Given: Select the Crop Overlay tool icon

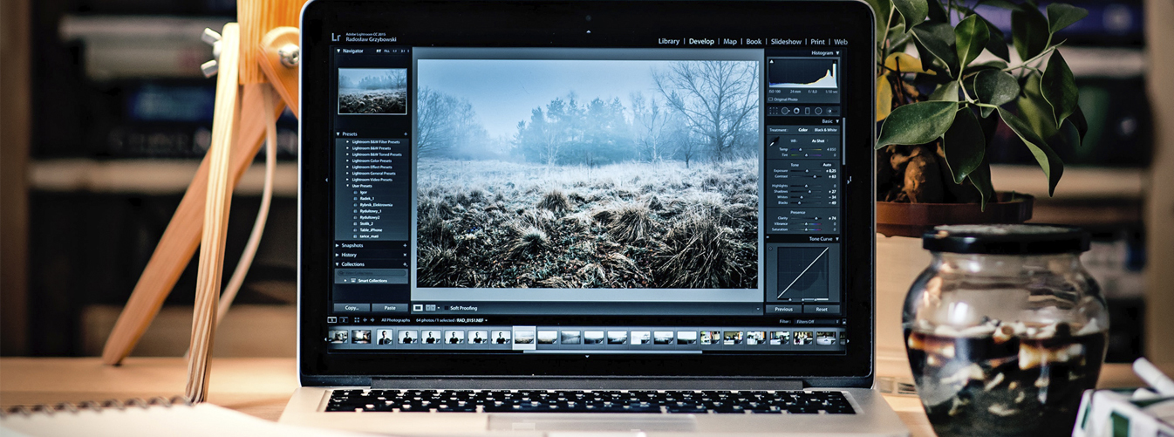Looking at the screenshot, I should (774, 112).
